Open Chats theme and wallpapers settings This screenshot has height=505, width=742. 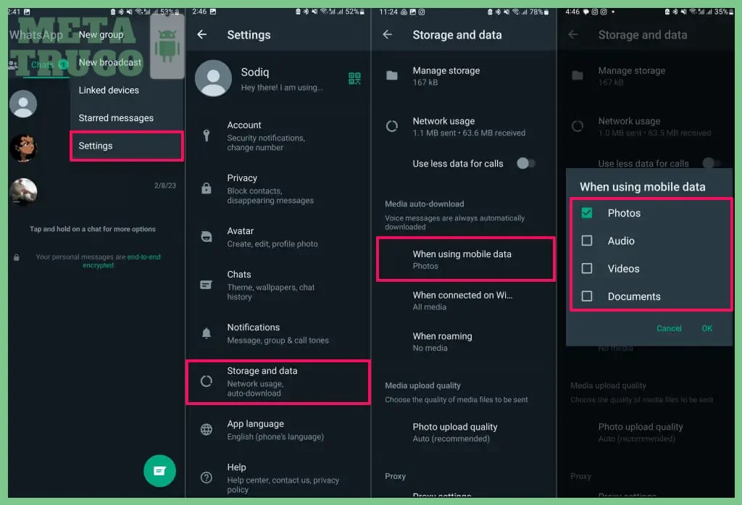278,285
